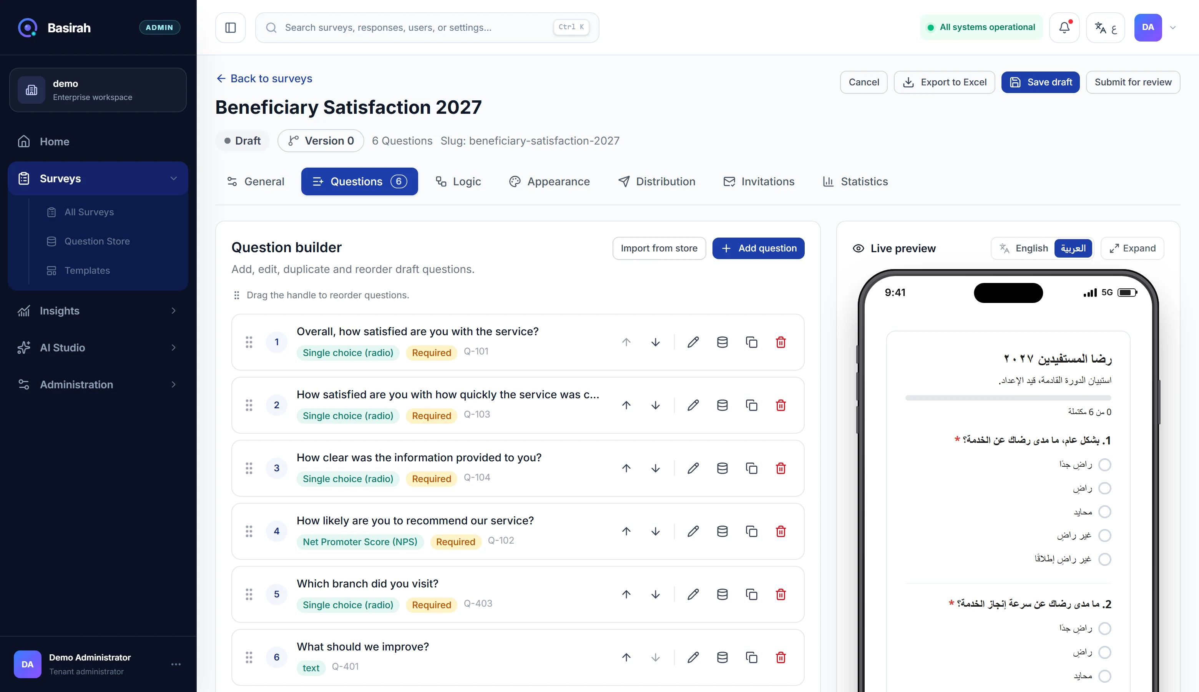
Task: Go to Home in sidebar
Action: [x=98, y=141]
